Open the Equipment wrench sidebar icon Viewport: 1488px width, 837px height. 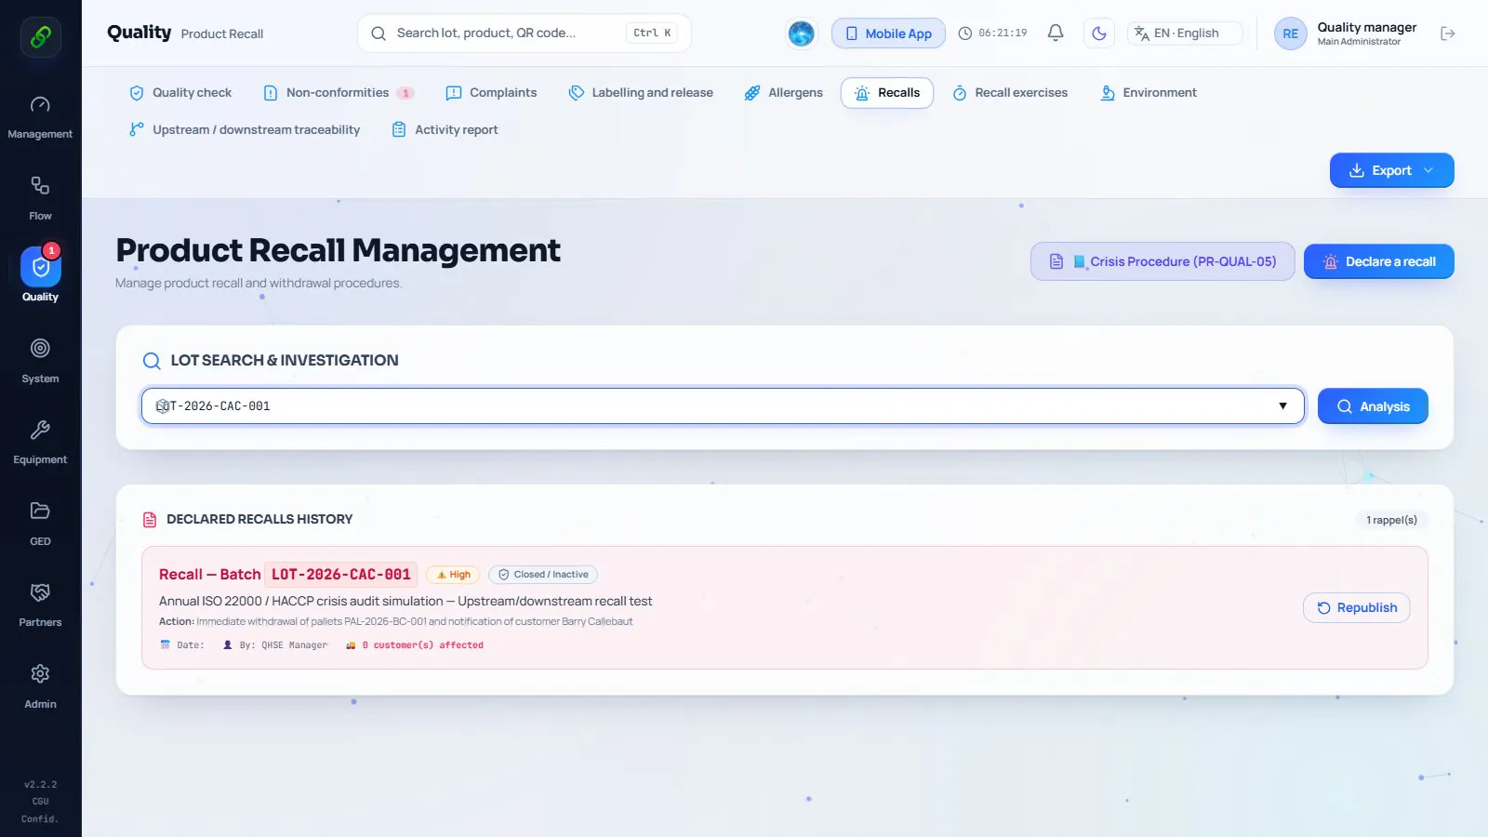point(40,431)
